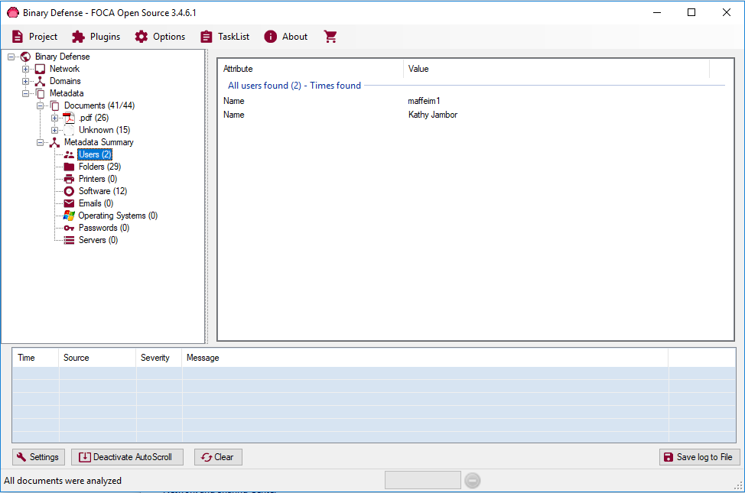Image resolution: width=745 pixels, height=493 pixels.
Task: Expand the Network tree node
Action: pos(26,69)
